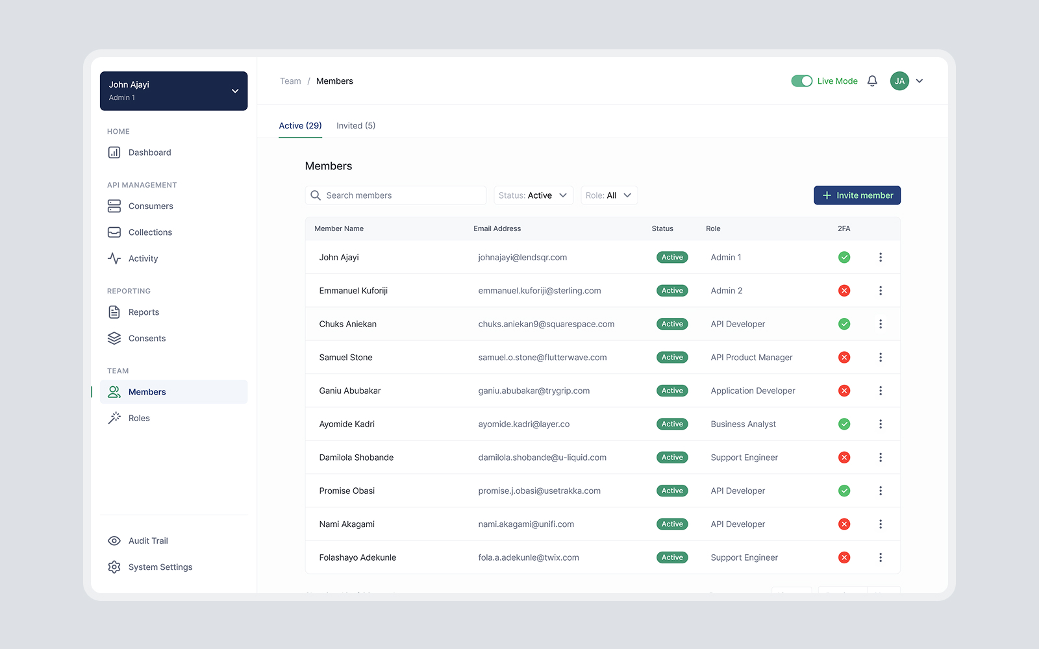The width and height of the screenshot is (1039, 649).
Task: Open the Consents section
Action: pyautogui.click(x=147, y=337)
